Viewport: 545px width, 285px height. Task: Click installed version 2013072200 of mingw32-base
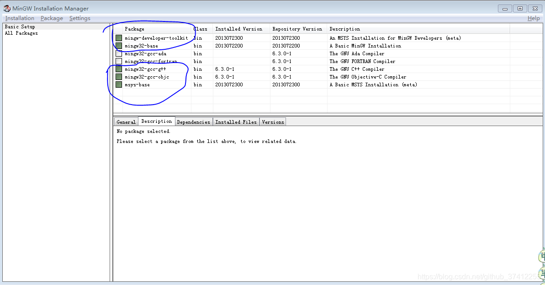click(229, 46)
